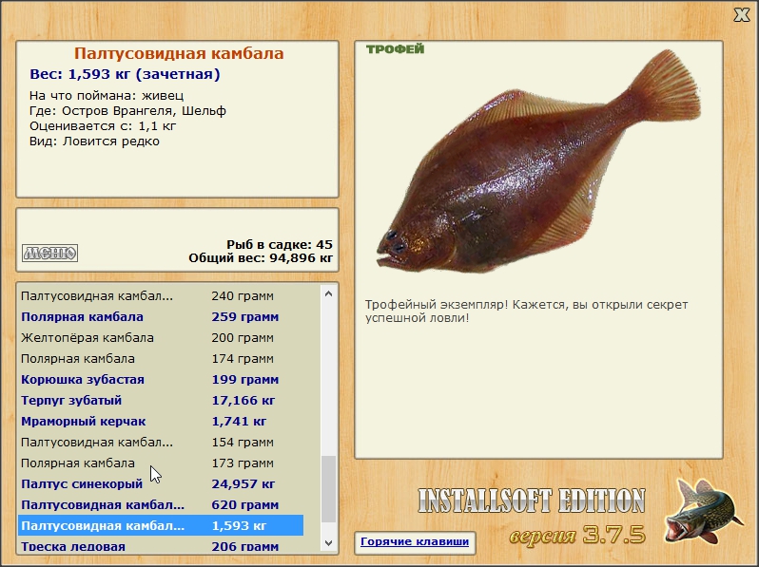
Task: Choose Мраморный керчак 1,741 кг row
Action: pyautogui.click(x=160, y=421)
